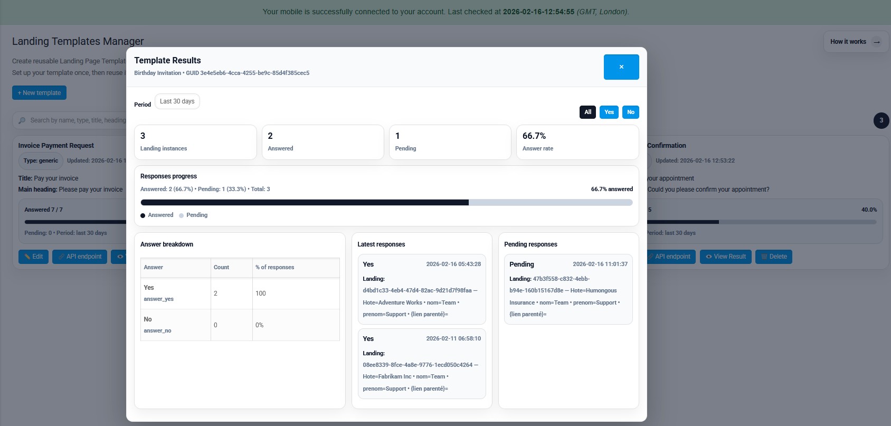The width and height of the screenshot is (891, 426).
Task: Click the New template button
Action: (39, 93)
